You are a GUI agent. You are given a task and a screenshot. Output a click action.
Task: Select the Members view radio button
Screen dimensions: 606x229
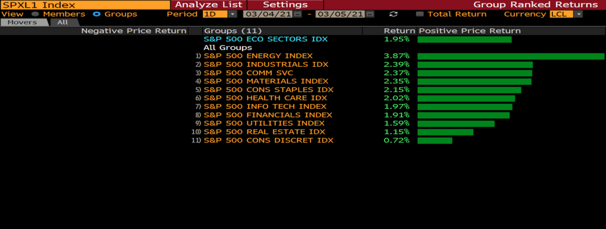point(35,14)
